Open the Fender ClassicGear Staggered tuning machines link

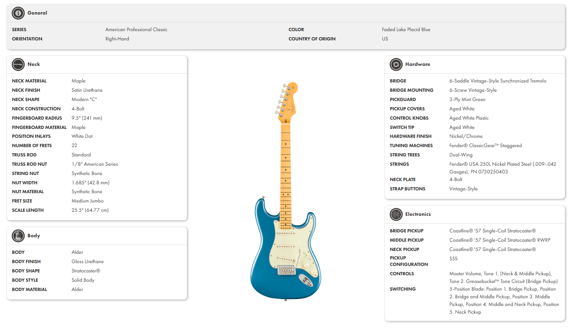point(486,146)
